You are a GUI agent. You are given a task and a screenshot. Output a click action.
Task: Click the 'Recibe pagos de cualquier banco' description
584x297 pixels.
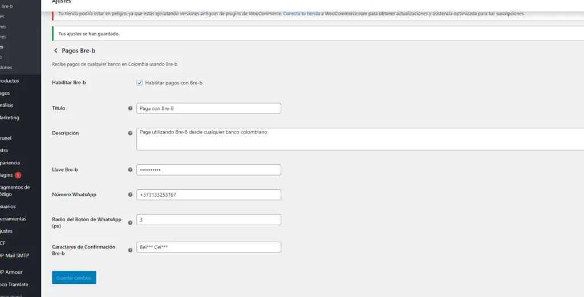(115, 64)
